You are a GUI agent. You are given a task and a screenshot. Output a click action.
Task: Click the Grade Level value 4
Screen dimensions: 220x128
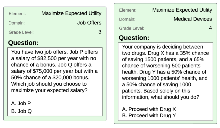tap(210, 28)
